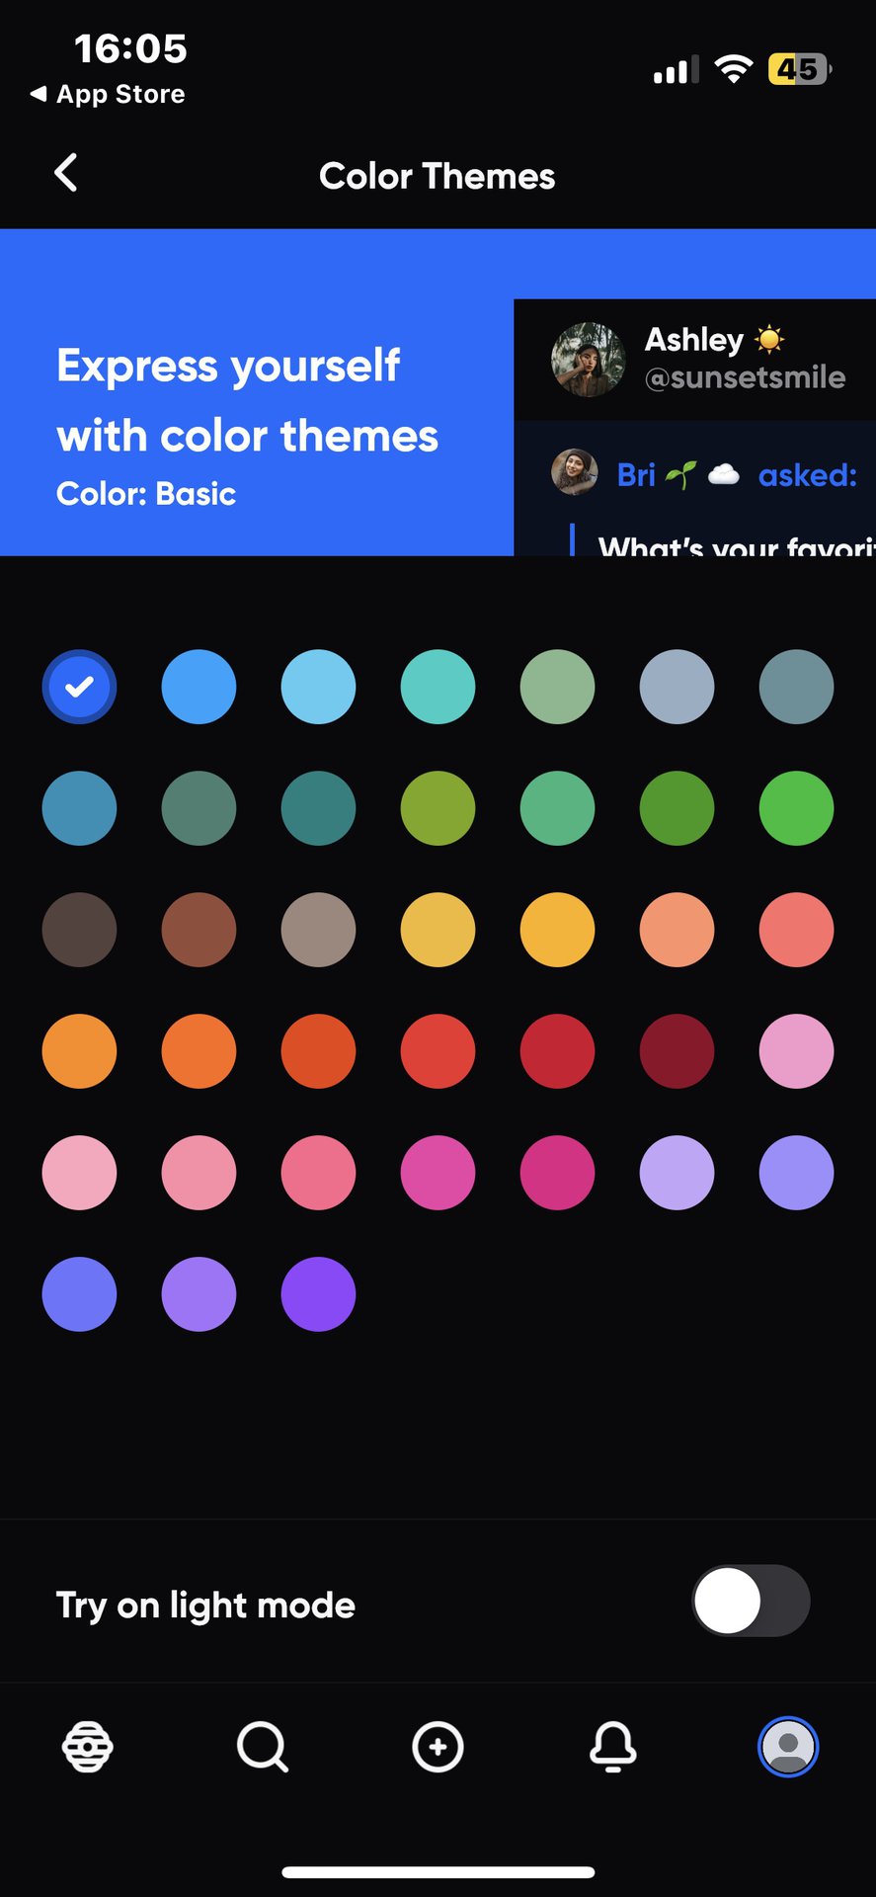
Task: Select the mustard yellow swatch
Action: coord(438,930)
